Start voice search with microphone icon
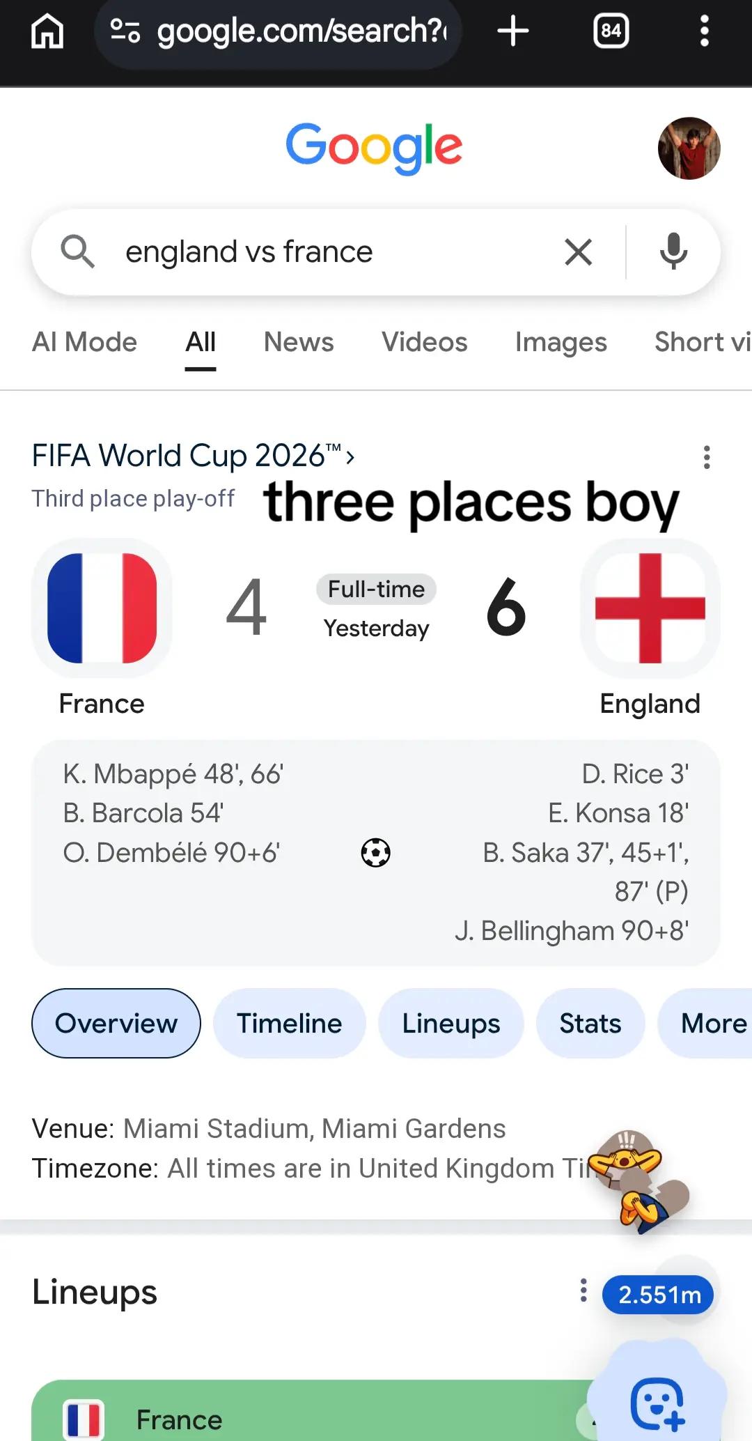 (673, 252)
